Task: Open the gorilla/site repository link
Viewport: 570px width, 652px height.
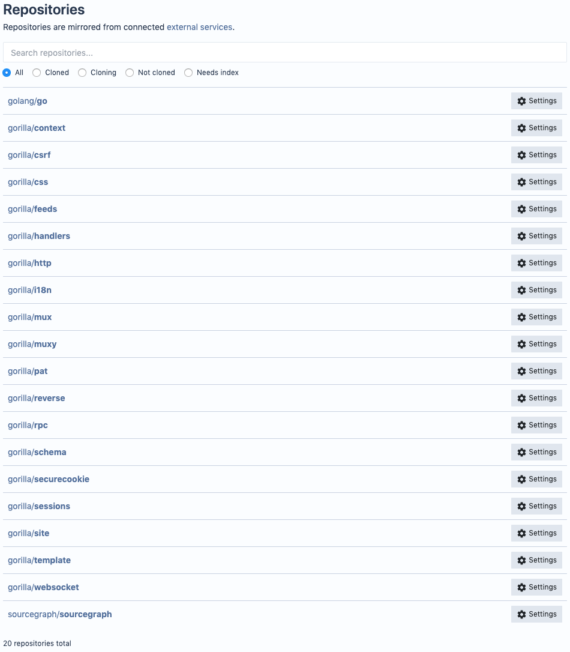Action: (29, 534)
